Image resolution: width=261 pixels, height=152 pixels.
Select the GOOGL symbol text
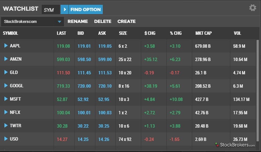point(17,86)
